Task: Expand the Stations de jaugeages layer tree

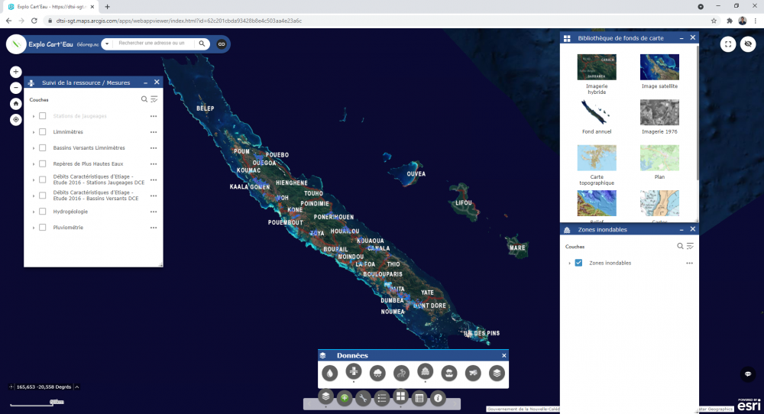Action: pos(34,116)
